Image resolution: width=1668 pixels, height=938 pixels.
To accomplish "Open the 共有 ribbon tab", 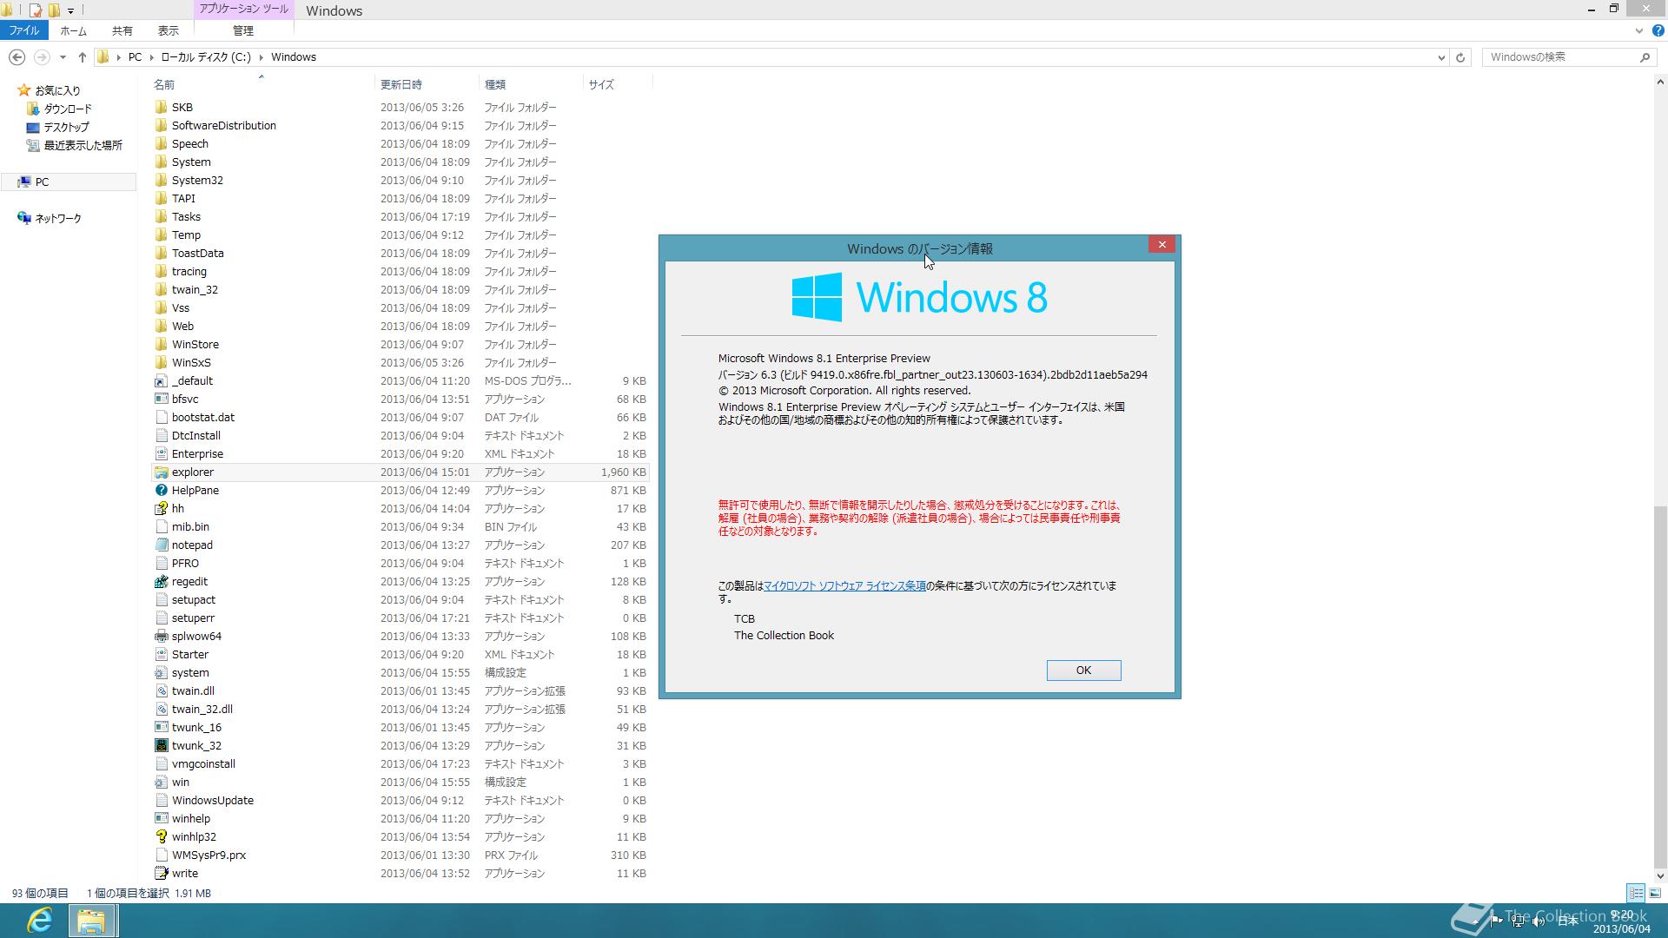I will [x=122, y=30].
